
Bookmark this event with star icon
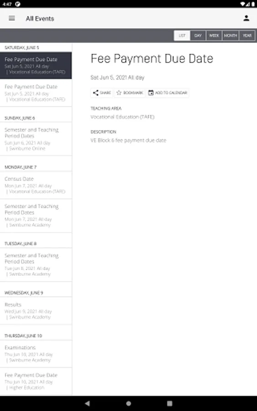tap(130, 93)
